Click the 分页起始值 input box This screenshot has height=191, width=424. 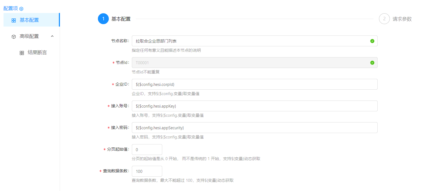147,150
